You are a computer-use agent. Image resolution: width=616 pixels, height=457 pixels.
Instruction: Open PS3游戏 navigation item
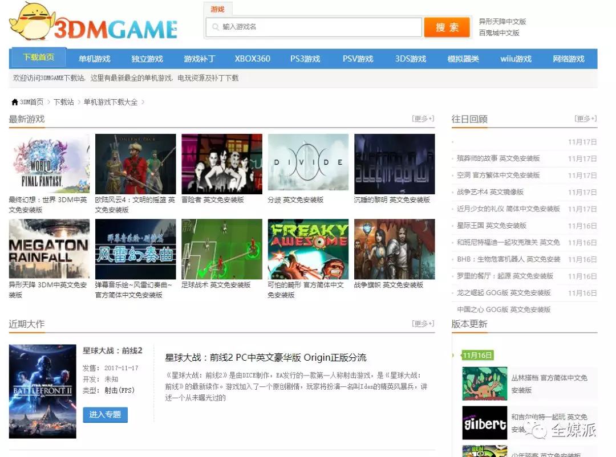[305, 59]
